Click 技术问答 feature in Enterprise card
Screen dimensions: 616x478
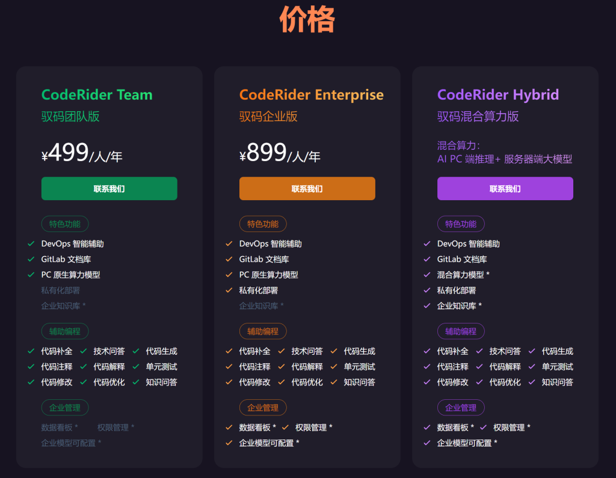307,351
